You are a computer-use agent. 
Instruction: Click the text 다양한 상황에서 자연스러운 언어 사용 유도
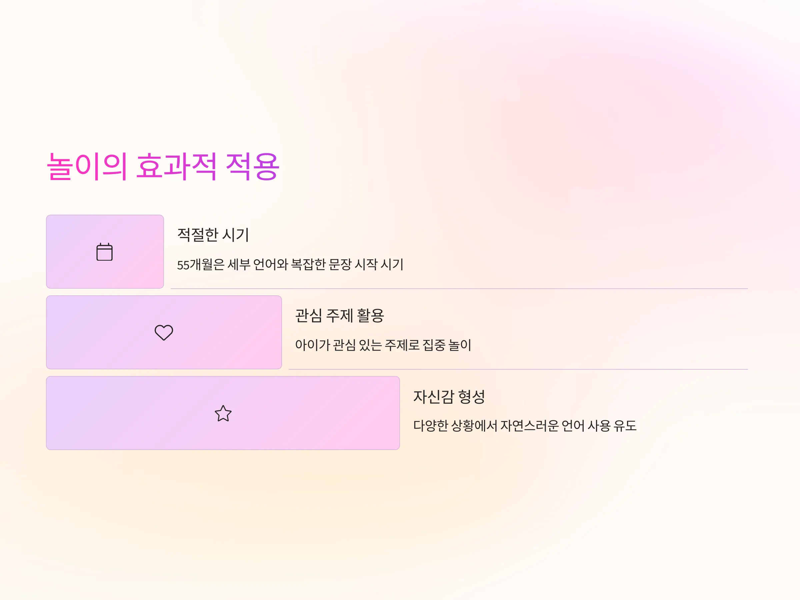525,426
